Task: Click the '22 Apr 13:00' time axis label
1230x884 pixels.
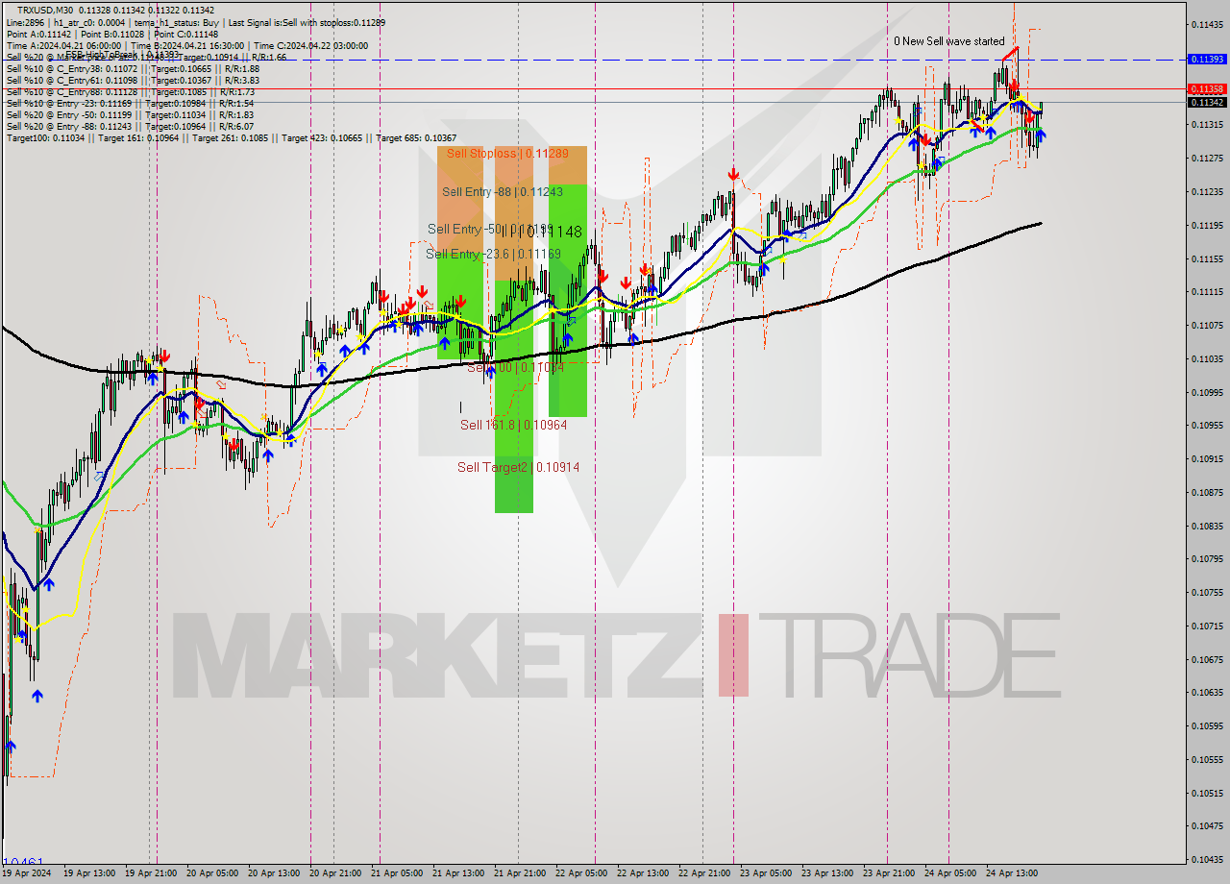Action: 642,873
